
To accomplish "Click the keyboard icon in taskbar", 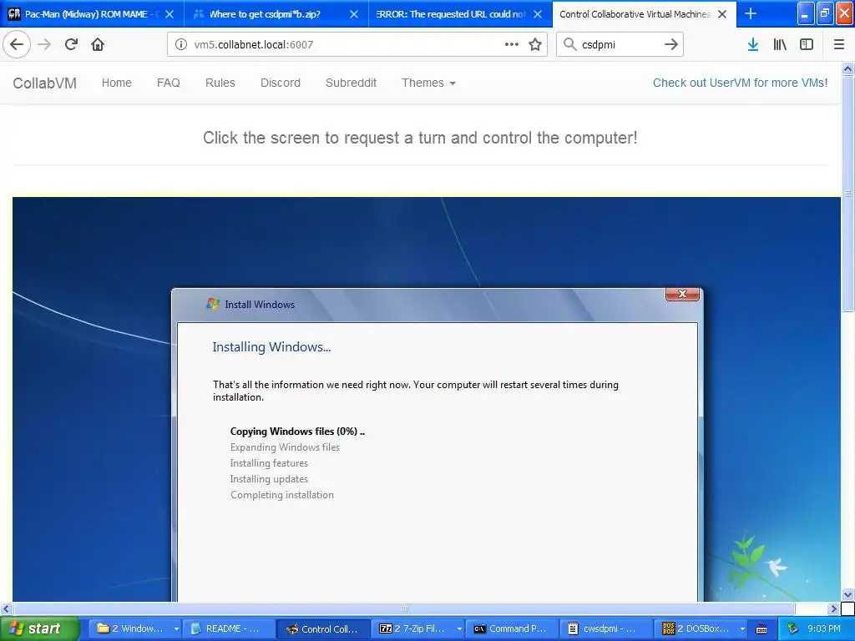I will coord(761,628).
